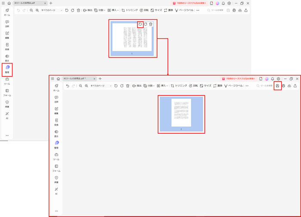Viewport: 301px width, 217px height.
Task: Click 回転 in the top window toolbar
Action: click(144, 10)
